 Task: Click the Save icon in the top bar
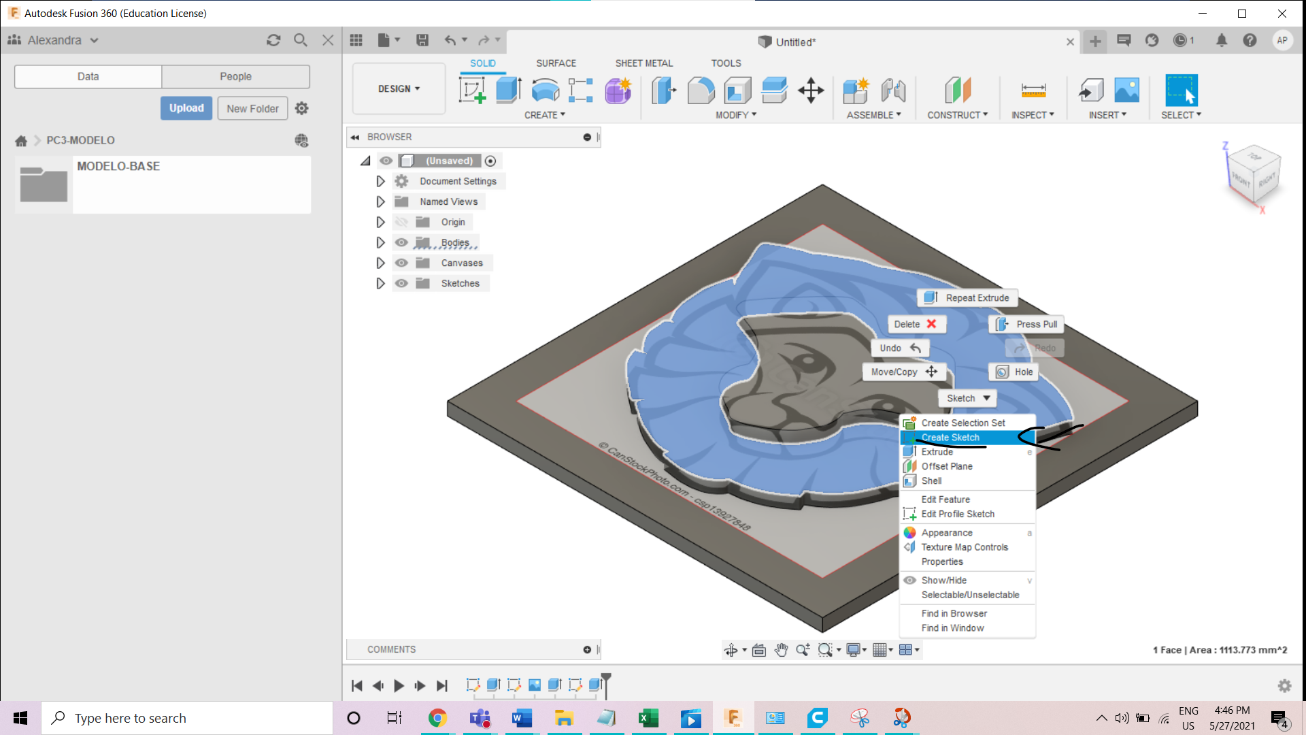pyautogui.click(x=422, y=40)
